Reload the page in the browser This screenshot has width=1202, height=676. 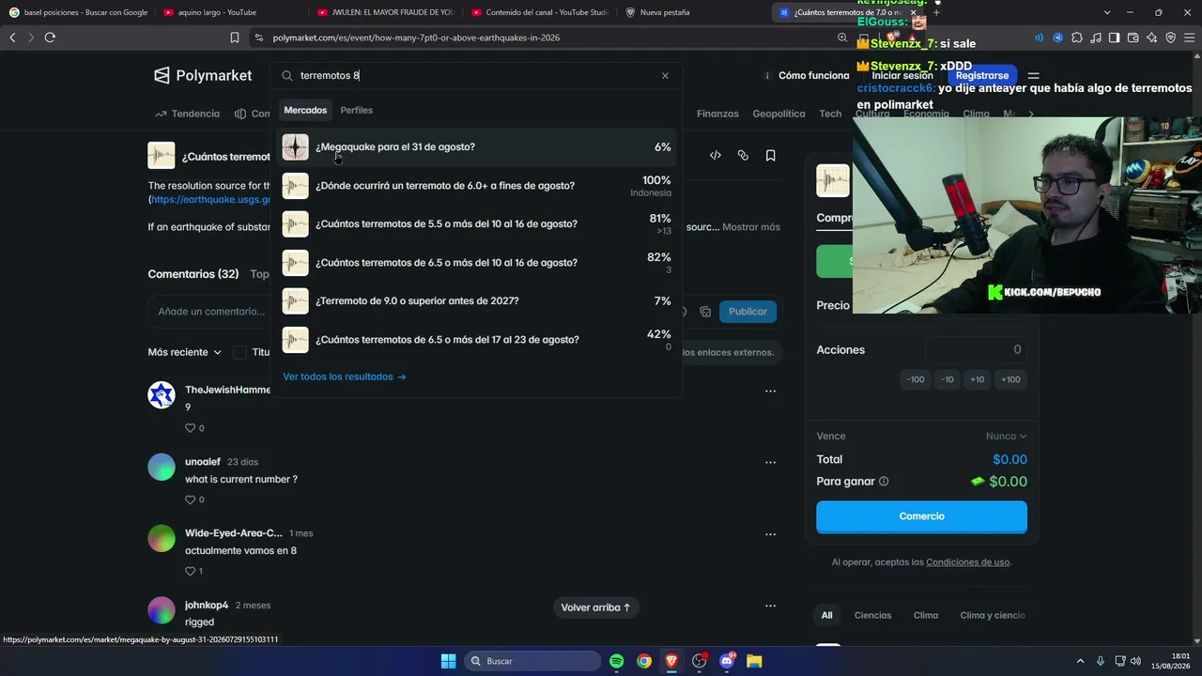[x=50, y=38]
